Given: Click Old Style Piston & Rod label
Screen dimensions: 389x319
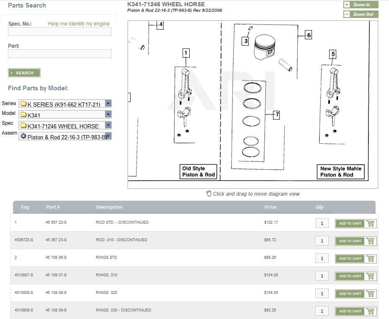Looking at the screenshot, I should [198, 172].
